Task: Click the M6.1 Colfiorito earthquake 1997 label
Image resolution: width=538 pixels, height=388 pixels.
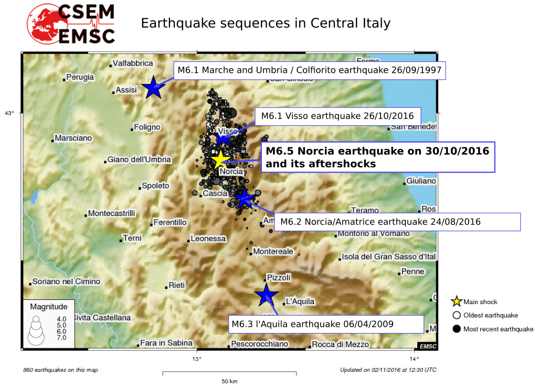Action: click(x=309, y=70)
